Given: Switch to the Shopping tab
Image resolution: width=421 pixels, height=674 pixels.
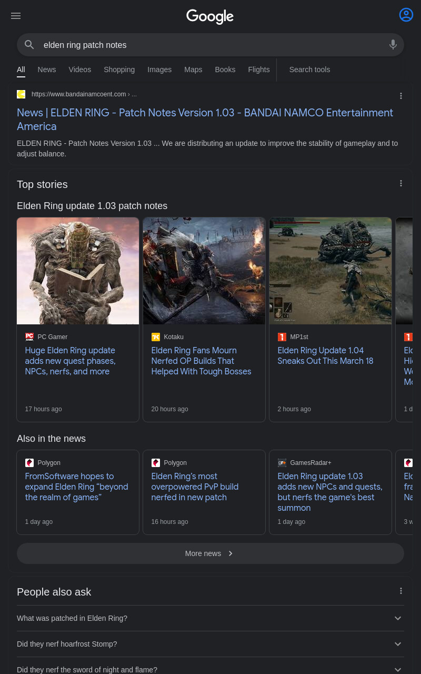Looking at the screenshot, I should click(119, 70).
